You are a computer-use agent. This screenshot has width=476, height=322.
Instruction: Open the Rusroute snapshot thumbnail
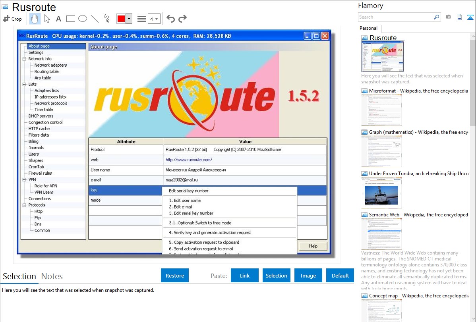383,56
